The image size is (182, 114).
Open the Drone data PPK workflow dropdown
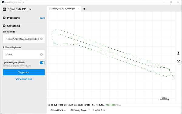tap(31, 9)
